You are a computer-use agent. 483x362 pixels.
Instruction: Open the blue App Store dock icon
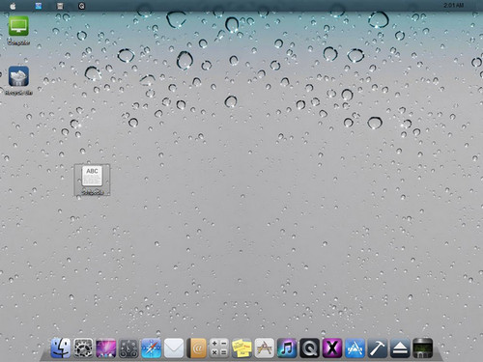[x=355, y=348]
